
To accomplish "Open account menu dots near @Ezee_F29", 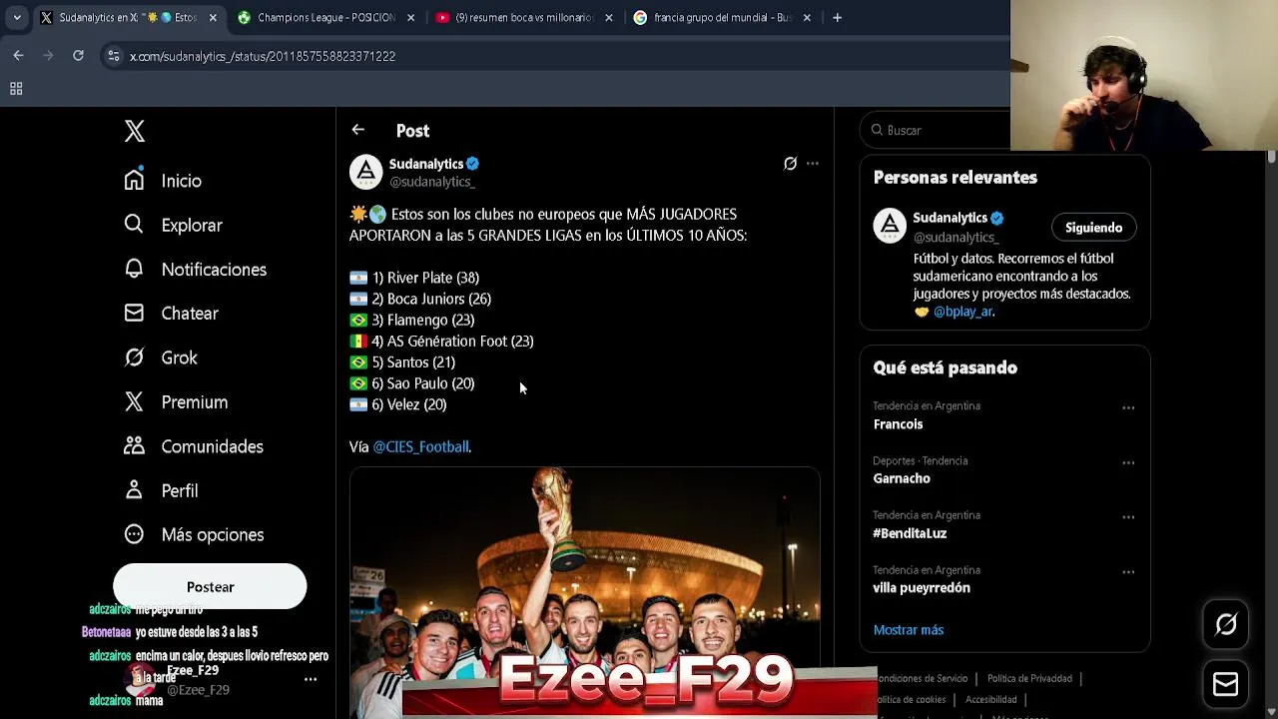I will (x=311, y=679).
